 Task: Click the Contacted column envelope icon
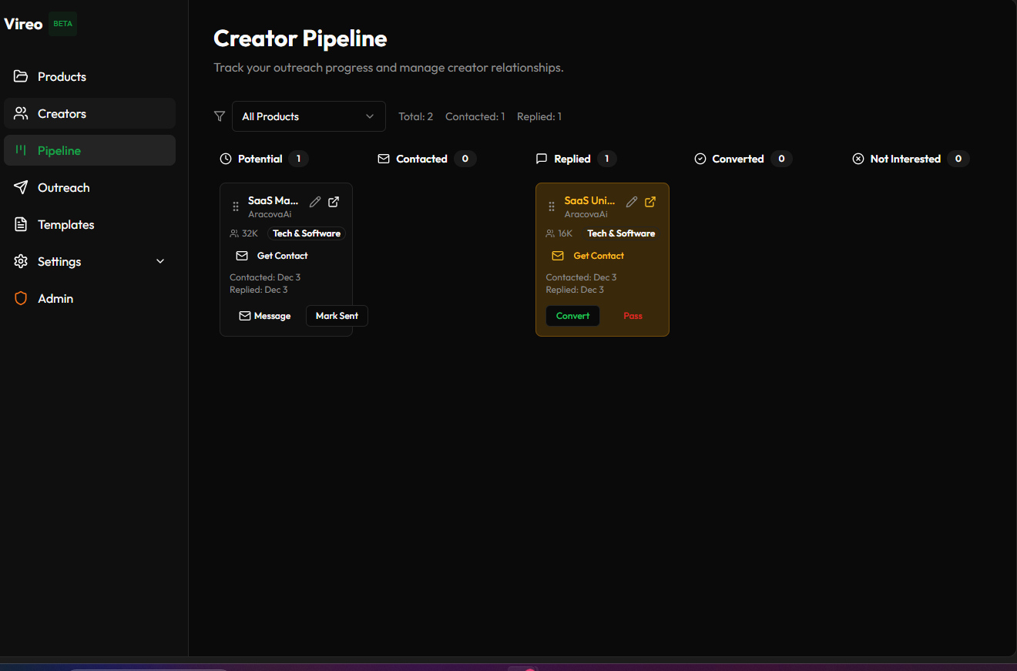[x=384, y=159]
